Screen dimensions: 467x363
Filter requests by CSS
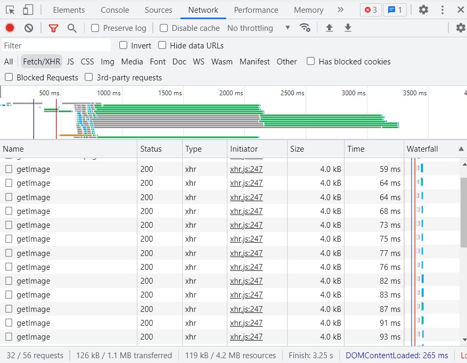87,62
